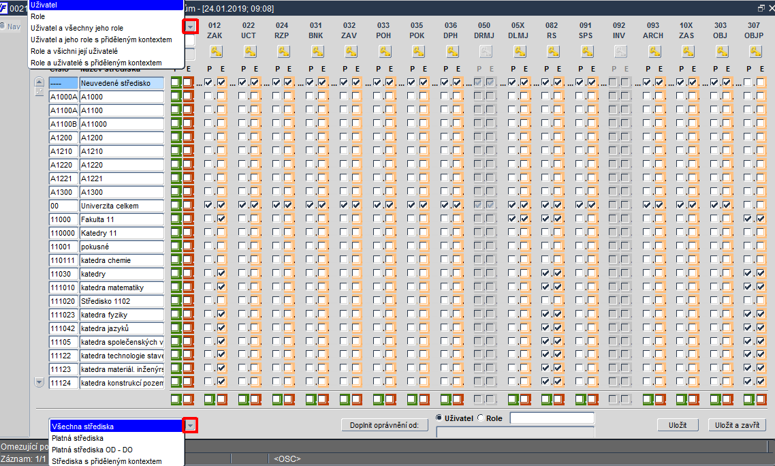
Task: Select the Uživatel radio button
Action: pyautogui.click(x=439, y=418)
